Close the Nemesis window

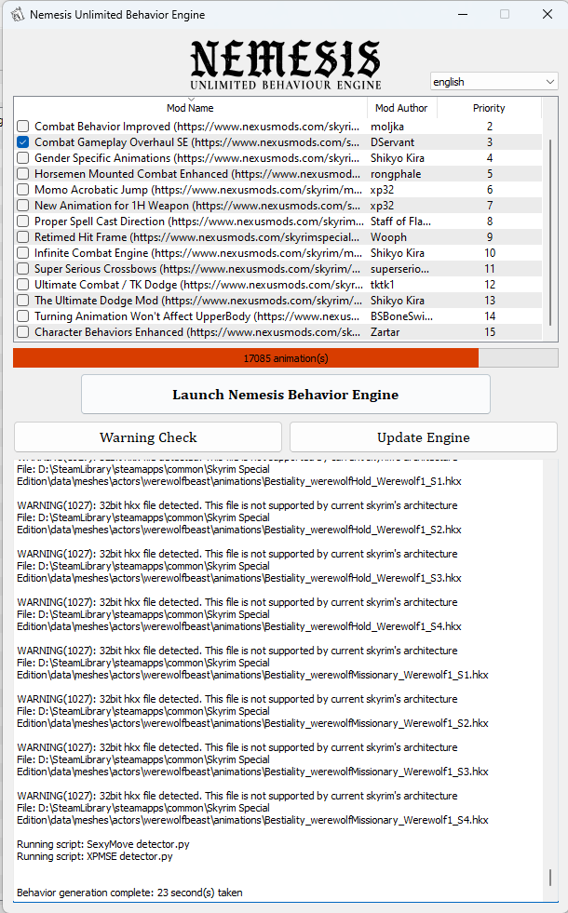(547, 14)
